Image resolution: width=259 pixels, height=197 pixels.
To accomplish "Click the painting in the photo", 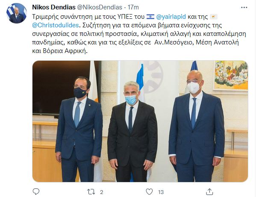I will pyautogui.click(x=231, y=76).
